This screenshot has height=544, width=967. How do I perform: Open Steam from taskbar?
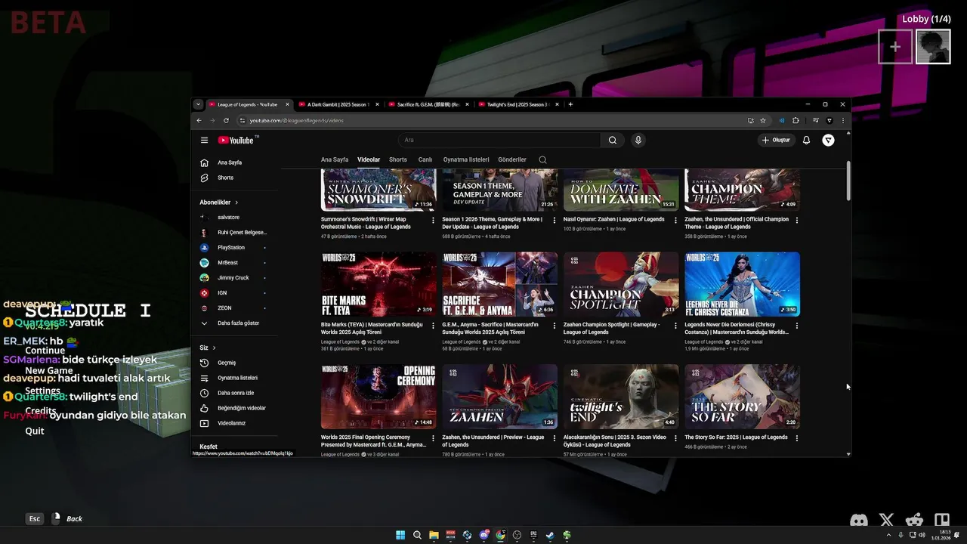pos(550,535)
